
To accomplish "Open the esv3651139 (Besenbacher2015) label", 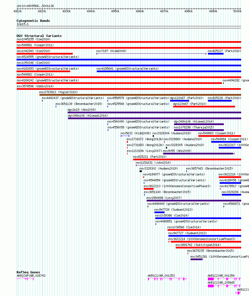I will click(79, 104).
